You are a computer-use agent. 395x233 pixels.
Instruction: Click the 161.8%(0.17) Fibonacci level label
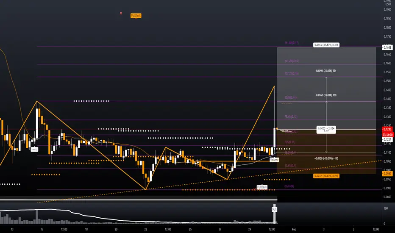(x=292, y=43)
